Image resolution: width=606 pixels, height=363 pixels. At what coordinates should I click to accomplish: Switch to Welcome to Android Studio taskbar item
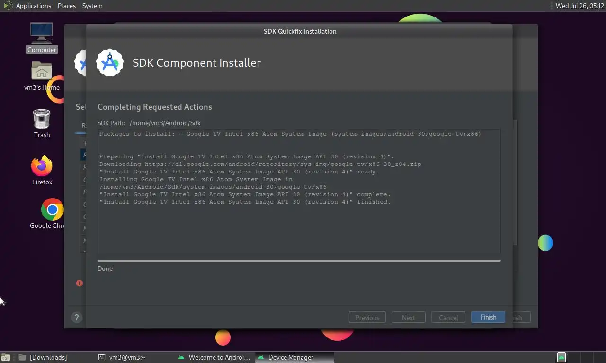coord(214,357)
